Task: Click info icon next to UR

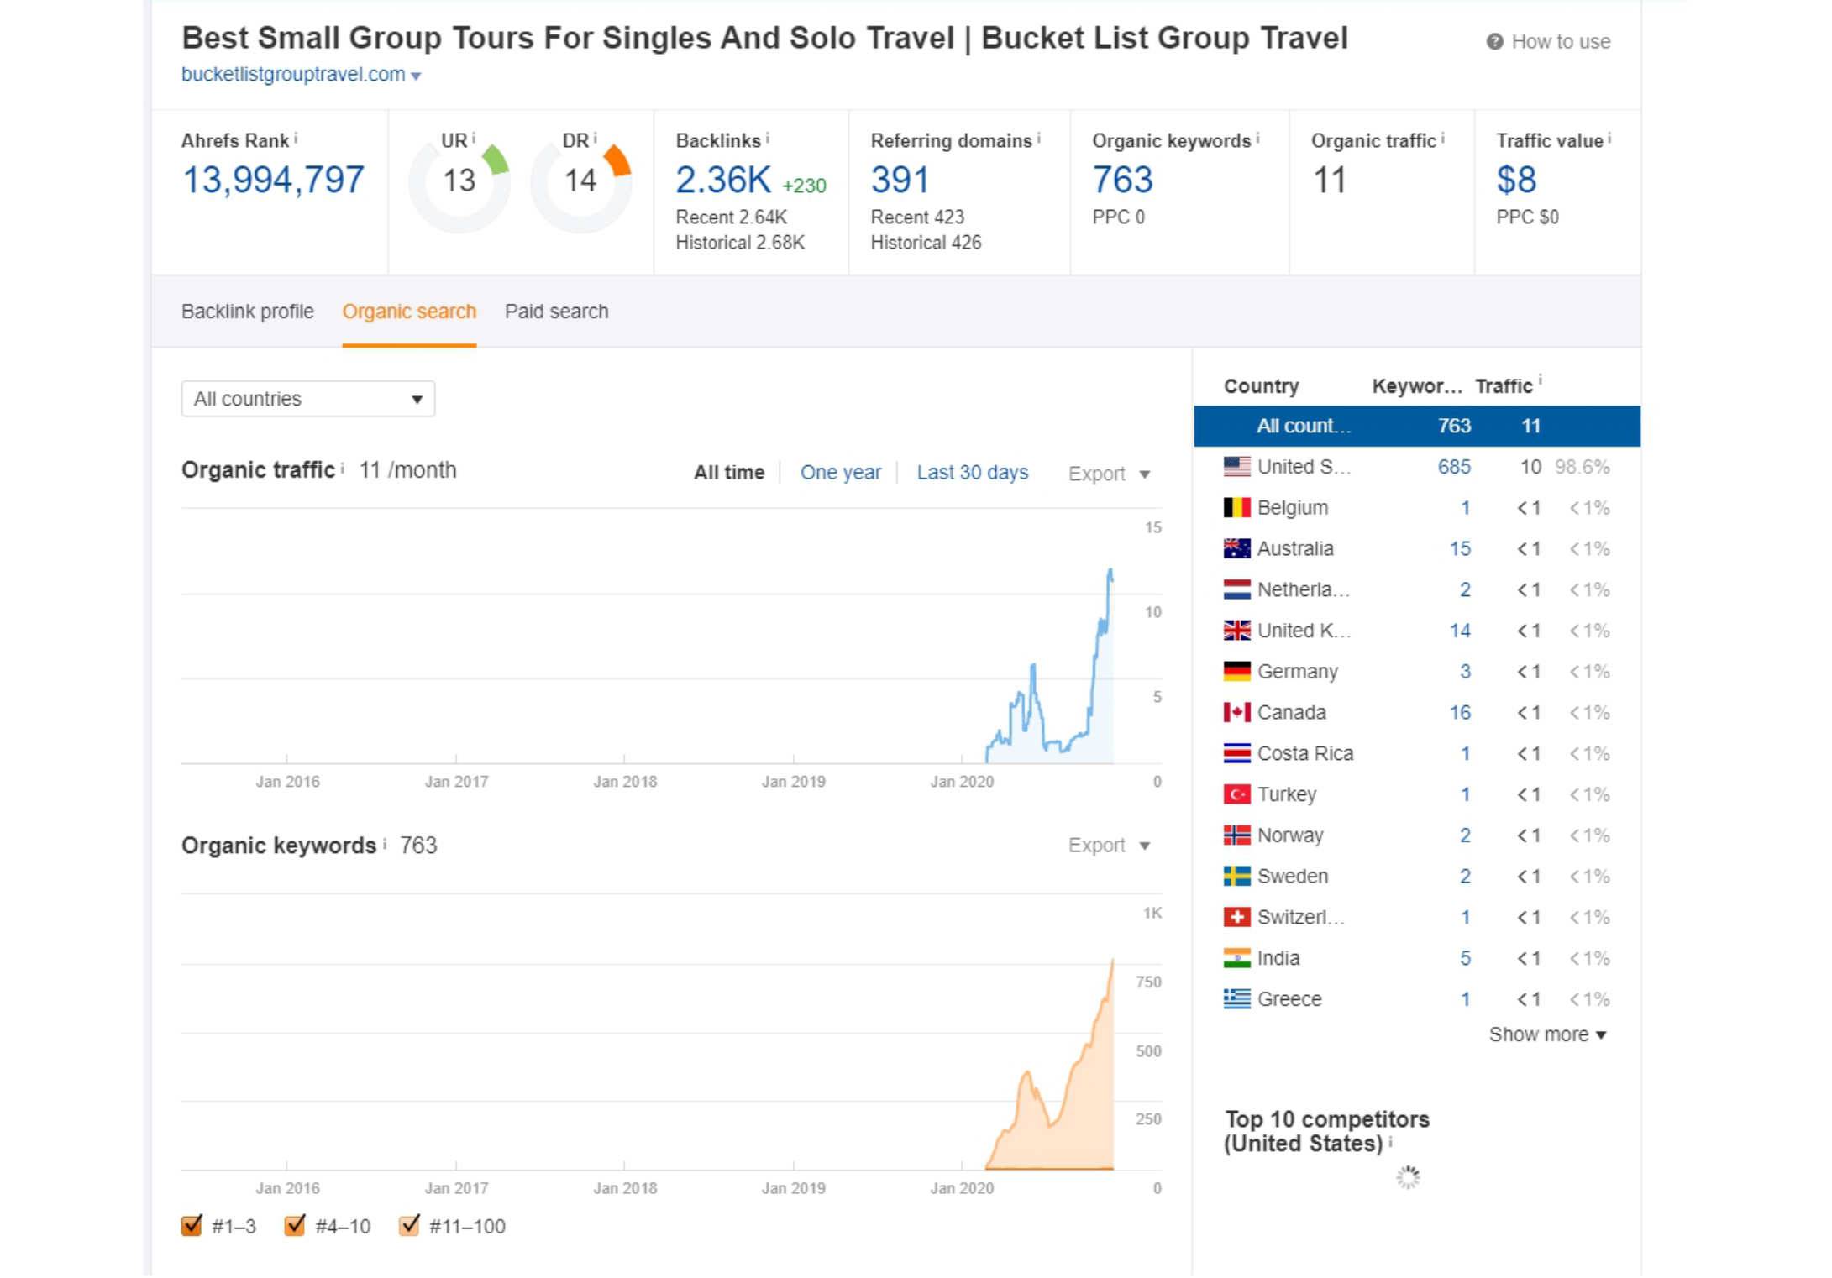Action: click(474, 138)
